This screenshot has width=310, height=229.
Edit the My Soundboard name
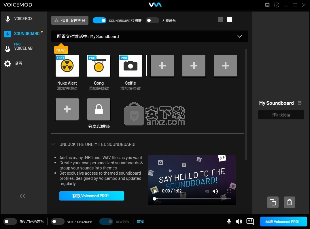300,103
